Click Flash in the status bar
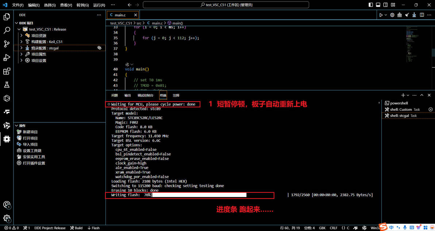Viewport: 435px width, 231px height. point(93,228)
